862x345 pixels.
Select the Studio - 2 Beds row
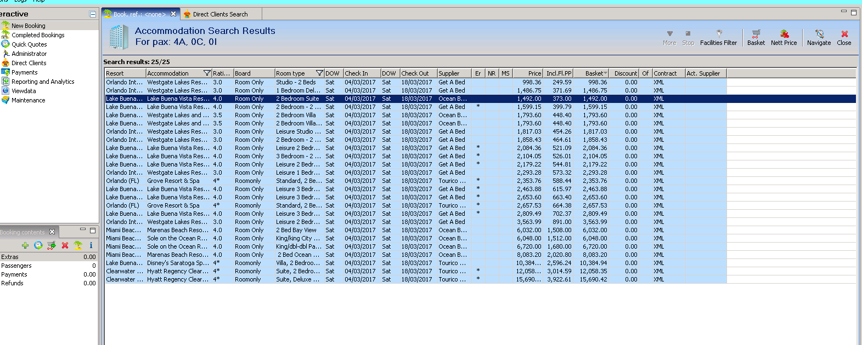(x=416, y=82)
